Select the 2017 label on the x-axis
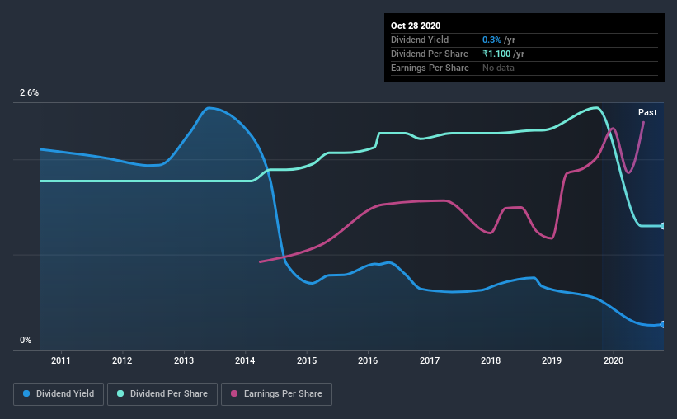This screenshot has height=419, width=677. coord(430,360)
